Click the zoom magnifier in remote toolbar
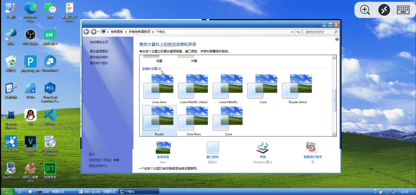Viewport: 416px width, 195px height. pyautogui.click(x=365, y=10)
